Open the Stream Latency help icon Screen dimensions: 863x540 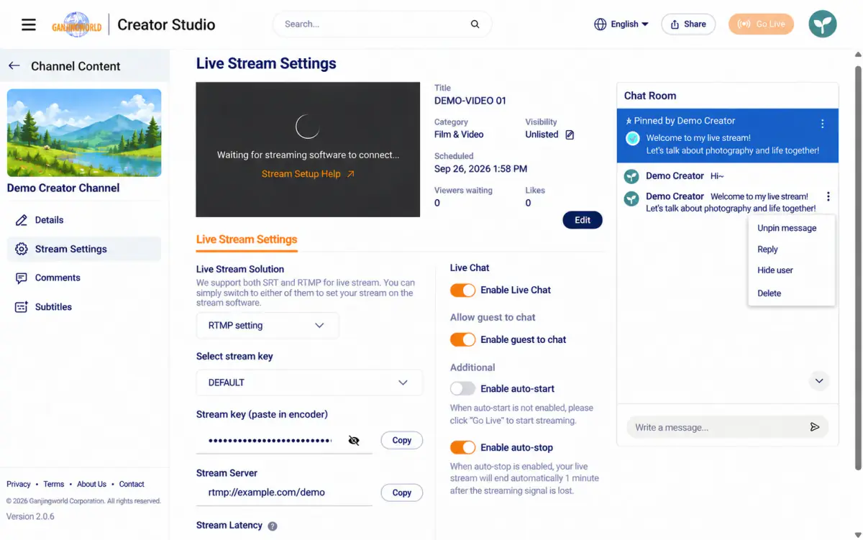pos(273,526)
